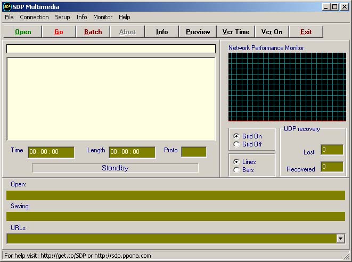Click the 'Saving:' label
The width and height of the screenshot is (352, 262).
tap(20, 206)
